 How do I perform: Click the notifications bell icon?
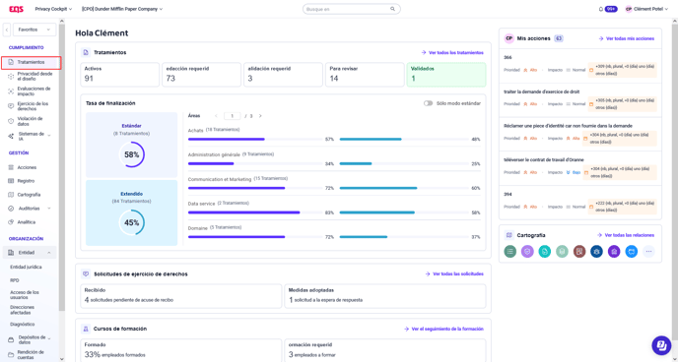coord(600,9)
